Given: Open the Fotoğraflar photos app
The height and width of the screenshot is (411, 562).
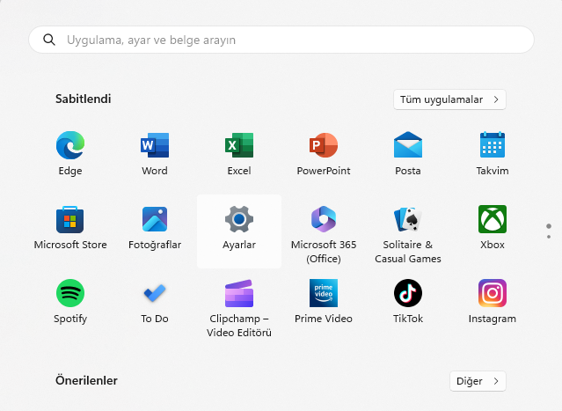Looking at the screenshot, I should (x=155, y=227).
